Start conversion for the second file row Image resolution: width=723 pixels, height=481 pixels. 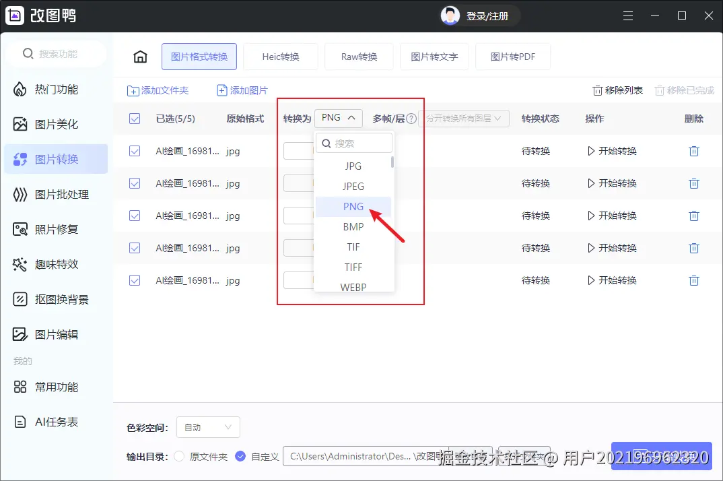coord(612,183)
